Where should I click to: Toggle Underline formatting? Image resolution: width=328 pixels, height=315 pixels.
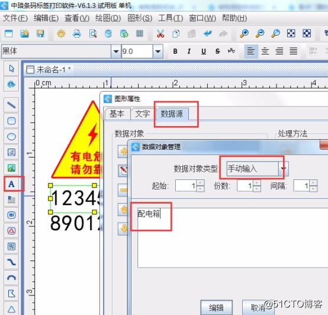(204, 51)
